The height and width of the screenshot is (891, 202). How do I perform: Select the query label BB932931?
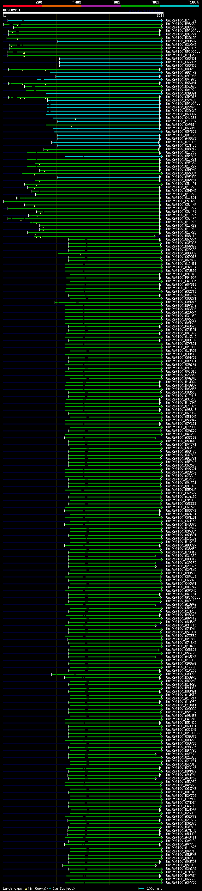point(12,10)
